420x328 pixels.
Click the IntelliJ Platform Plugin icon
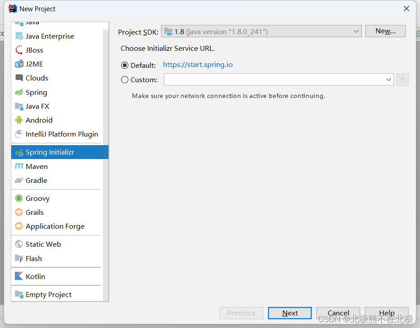click(19, 134)
